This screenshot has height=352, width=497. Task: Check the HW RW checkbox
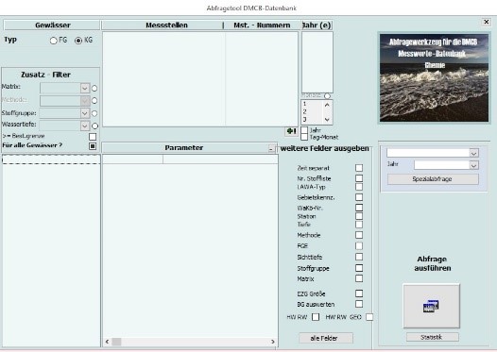click(x=316, y=317)
